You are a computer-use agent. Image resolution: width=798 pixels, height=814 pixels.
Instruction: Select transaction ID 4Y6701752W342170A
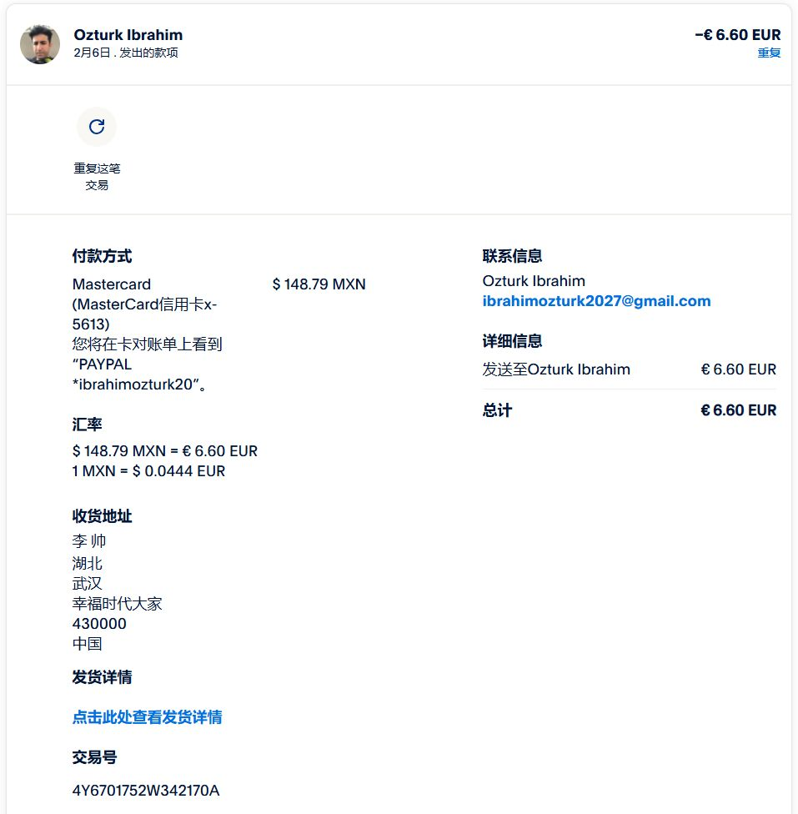(x=146, y=791)
